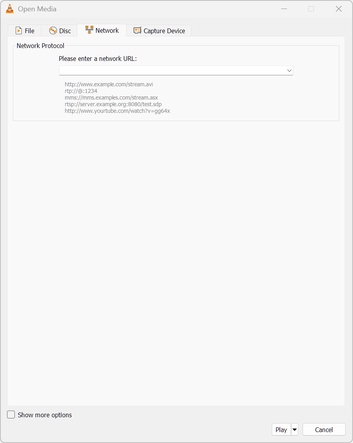Close the Open Media window
Screen dimensions: 353x443
coord(339,9)
